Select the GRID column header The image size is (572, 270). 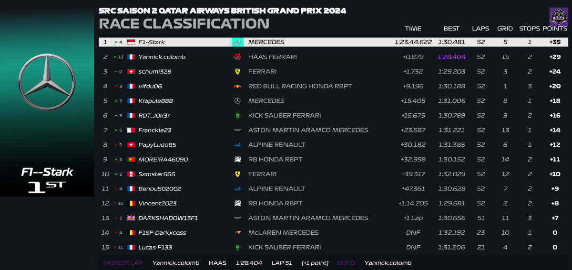point(505,29)
